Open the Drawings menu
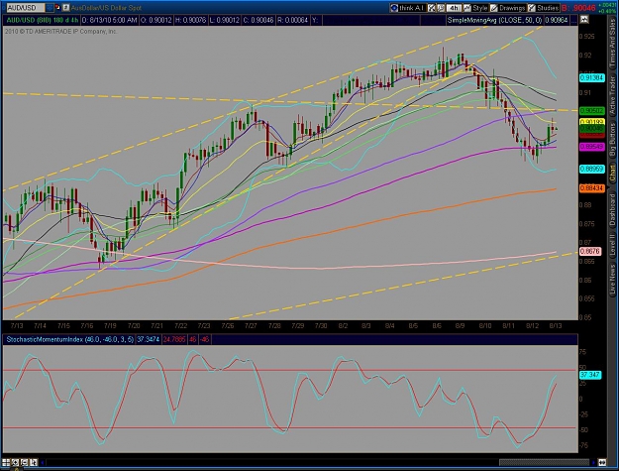The image size is (619, 471). pos(512,8)
